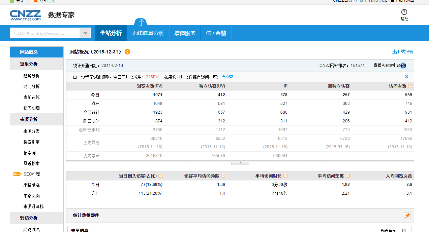Click the pin icon in 统计数据部件 bar

tap(407, 216)
